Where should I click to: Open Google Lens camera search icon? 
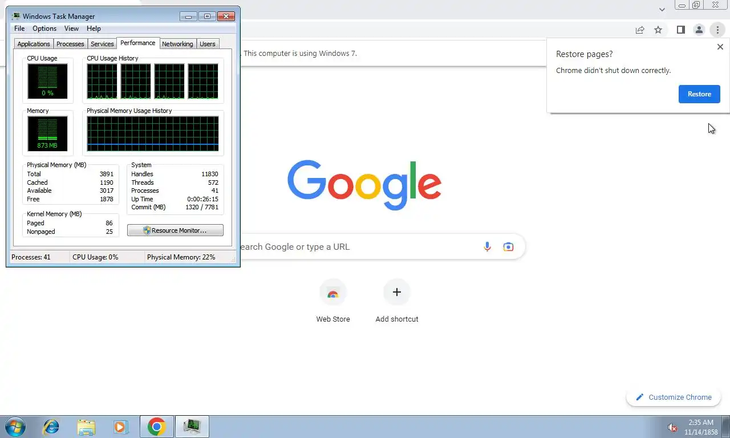pyautogui.click(x=508, y=247)
